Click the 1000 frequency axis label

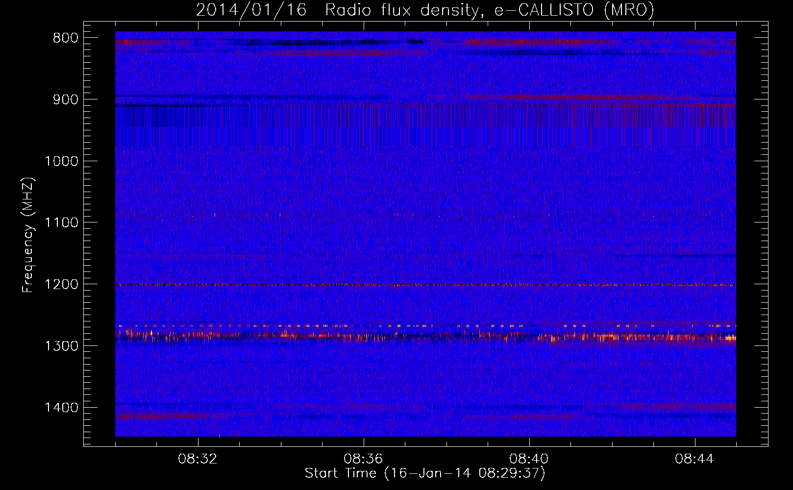point(61,161)
